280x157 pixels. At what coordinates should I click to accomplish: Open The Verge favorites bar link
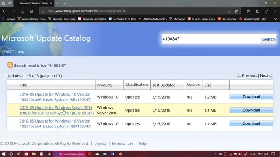pos(177,19)
